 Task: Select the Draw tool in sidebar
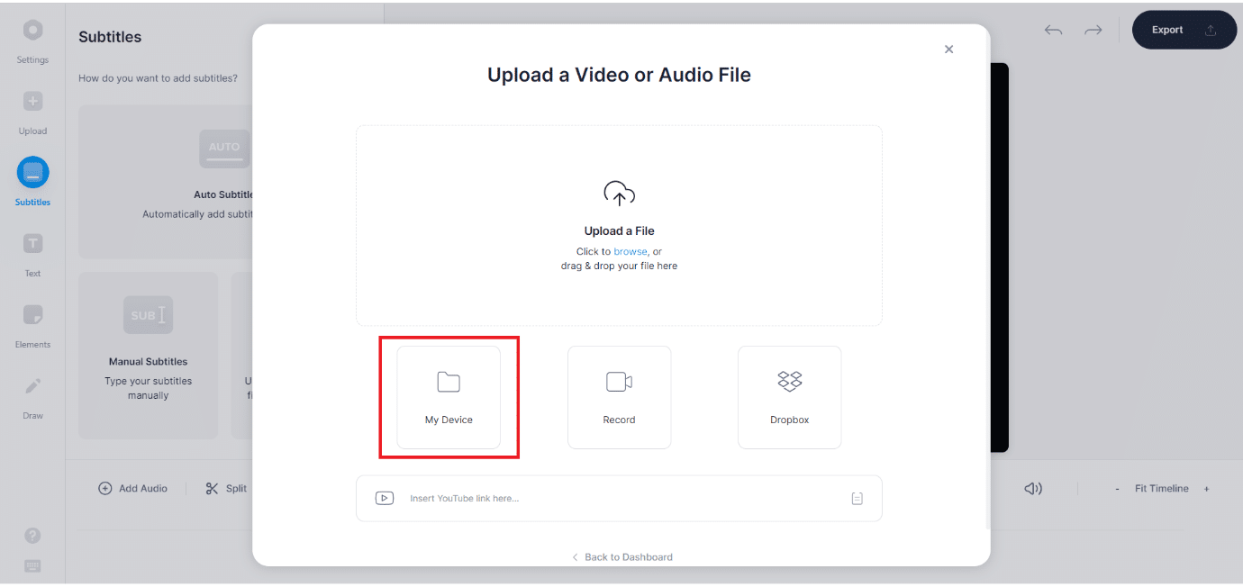click(x=32, y=397)
